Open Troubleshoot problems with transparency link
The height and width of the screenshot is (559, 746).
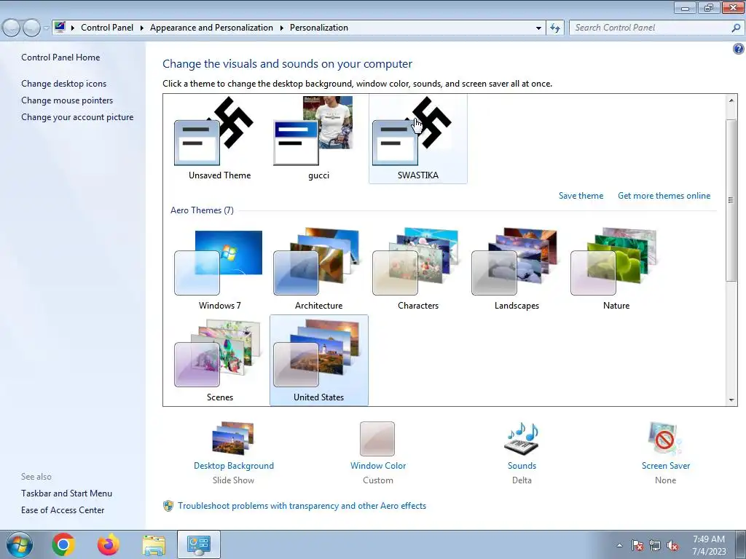pos(302,506)
